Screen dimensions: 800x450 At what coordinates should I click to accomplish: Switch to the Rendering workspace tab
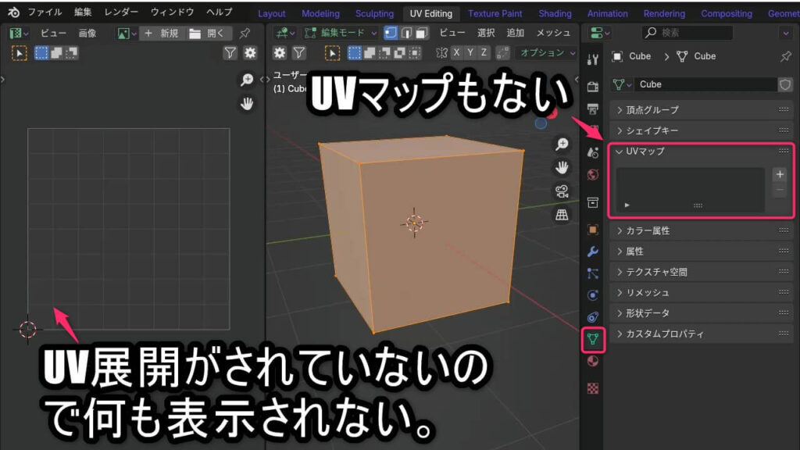664,14
